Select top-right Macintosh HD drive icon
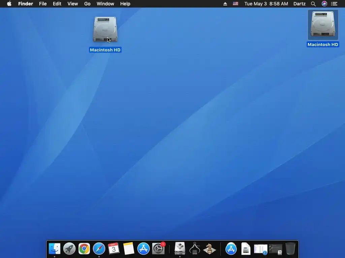The height and width of the screenshot is (258, 345). (x=323, y=25)
